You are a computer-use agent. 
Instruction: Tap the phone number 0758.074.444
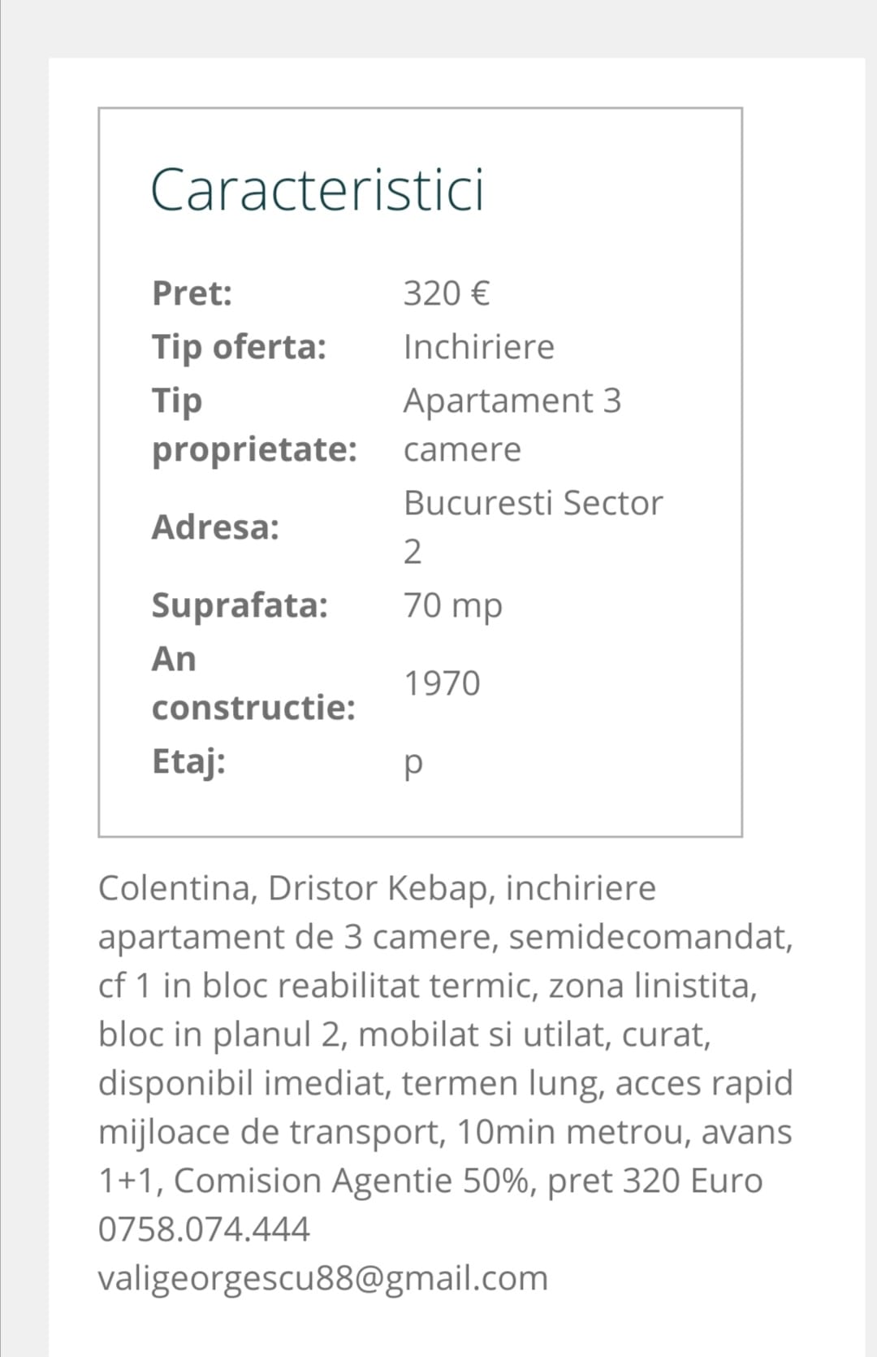point(204,1229)
